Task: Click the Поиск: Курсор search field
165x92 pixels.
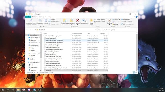Action: [x=119, y=30]
